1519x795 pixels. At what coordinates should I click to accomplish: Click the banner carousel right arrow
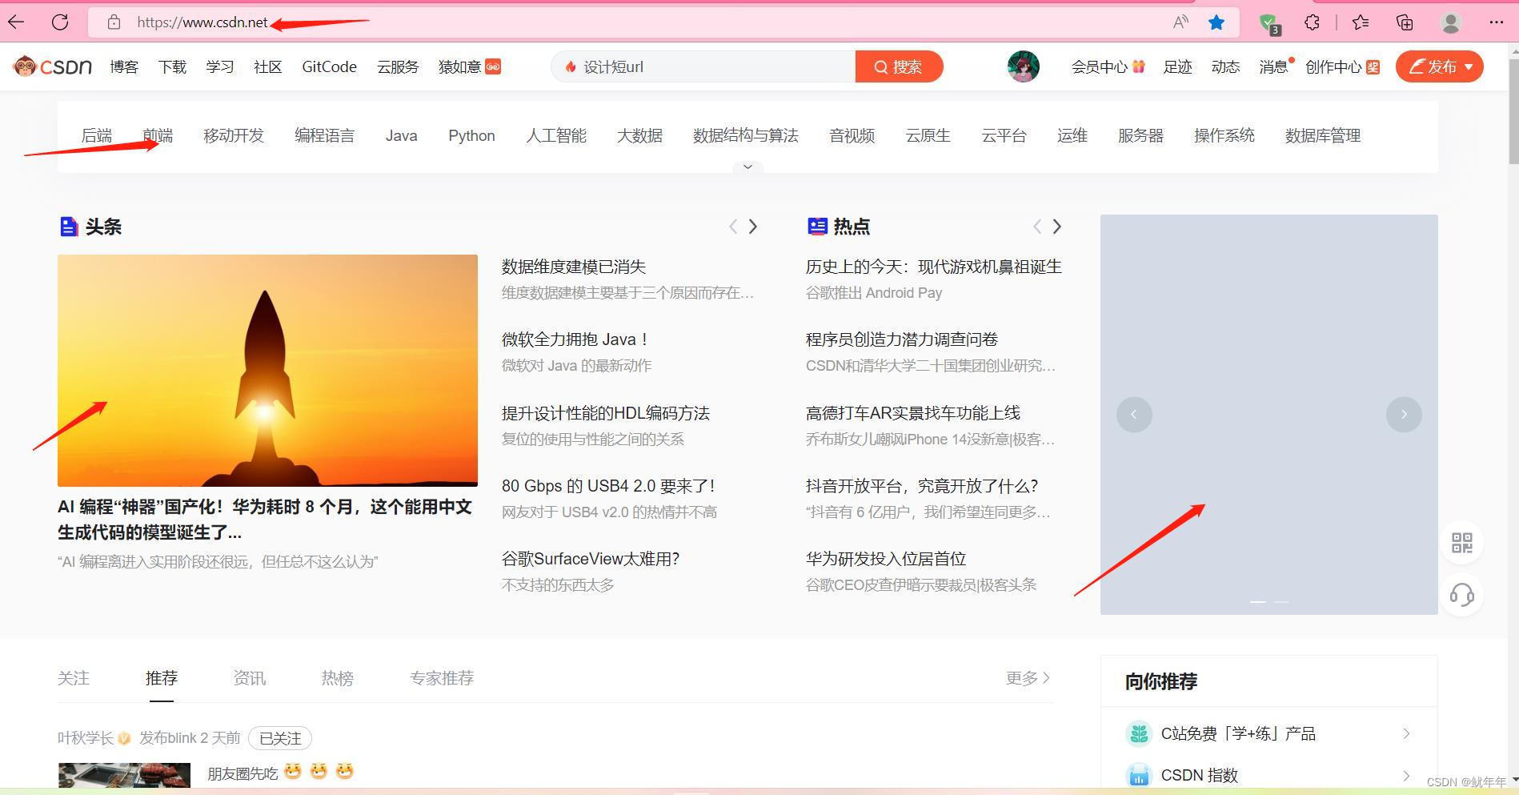[x=1404, y=415]
